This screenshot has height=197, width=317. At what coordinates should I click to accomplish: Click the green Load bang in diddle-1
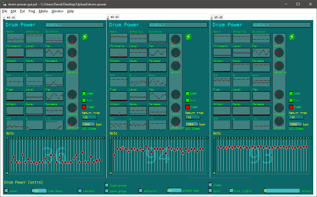point(84,93)
